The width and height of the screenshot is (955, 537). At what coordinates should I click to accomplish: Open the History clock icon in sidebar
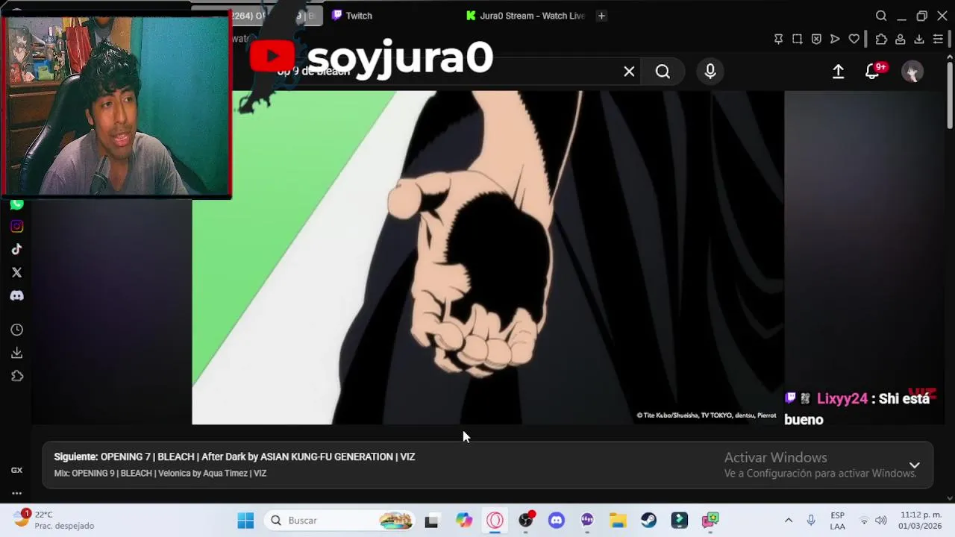16,330
